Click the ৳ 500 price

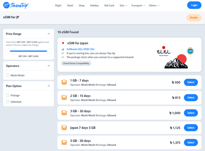click(176, 82)
